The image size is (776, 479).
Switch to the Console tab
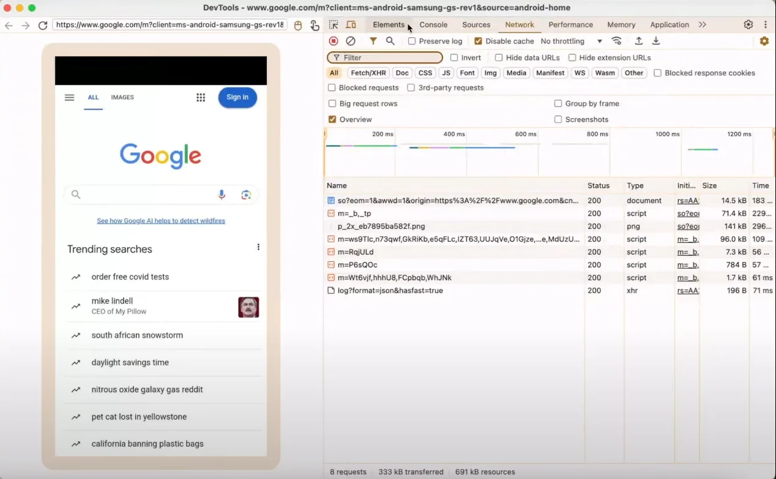433,24
